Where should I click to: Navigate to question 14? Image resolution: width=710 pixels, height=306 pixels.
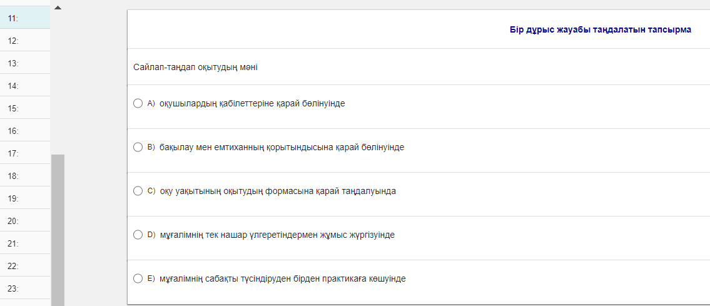click(x=25, y=86)
